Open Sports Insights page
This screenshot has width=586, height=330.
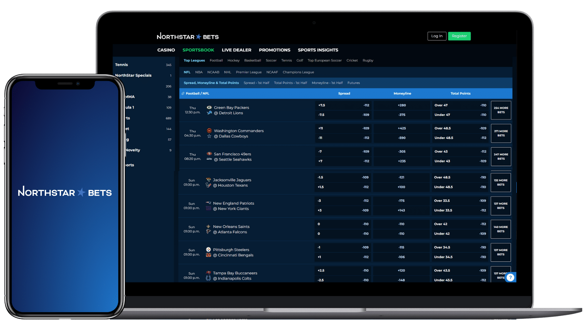click(318, 50)
